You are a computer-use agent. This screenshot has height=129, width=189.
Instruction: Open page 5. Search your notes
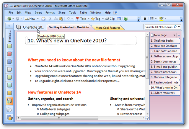[165, 62]
